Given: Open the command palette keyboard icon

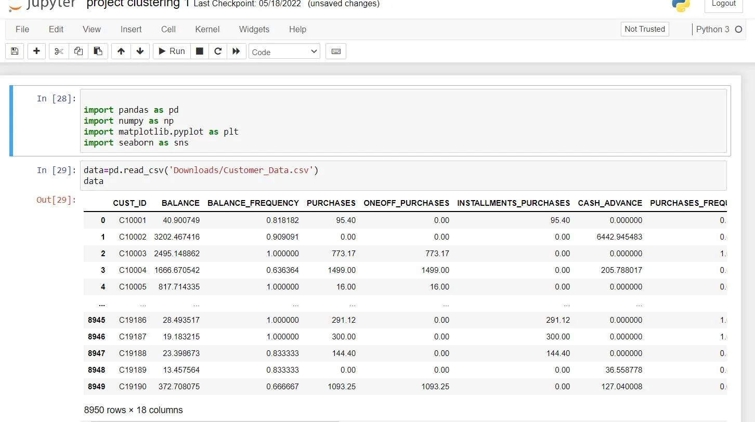Looking at the screenshot, I should coord(336,51).
